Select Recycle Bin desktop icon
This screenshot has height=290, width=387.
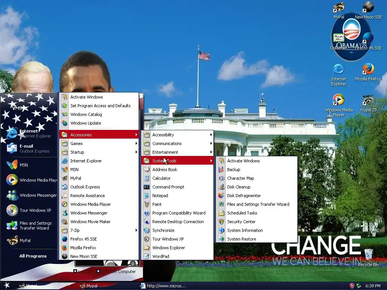[368, 258]
